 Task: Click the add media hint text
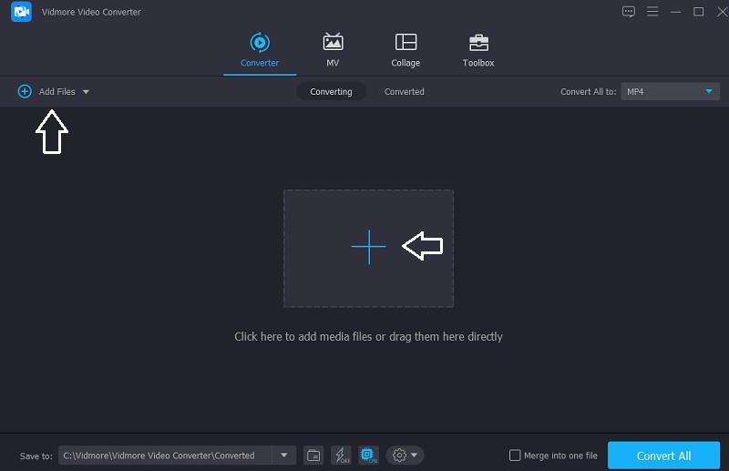[x=368, y=337]
